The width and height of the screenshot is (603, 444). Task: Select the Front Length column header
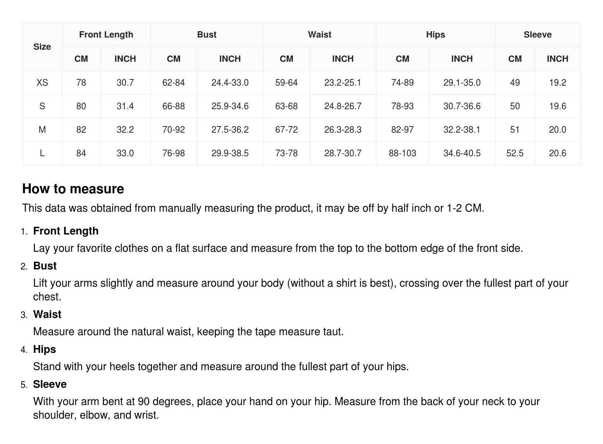pos(106,35)
